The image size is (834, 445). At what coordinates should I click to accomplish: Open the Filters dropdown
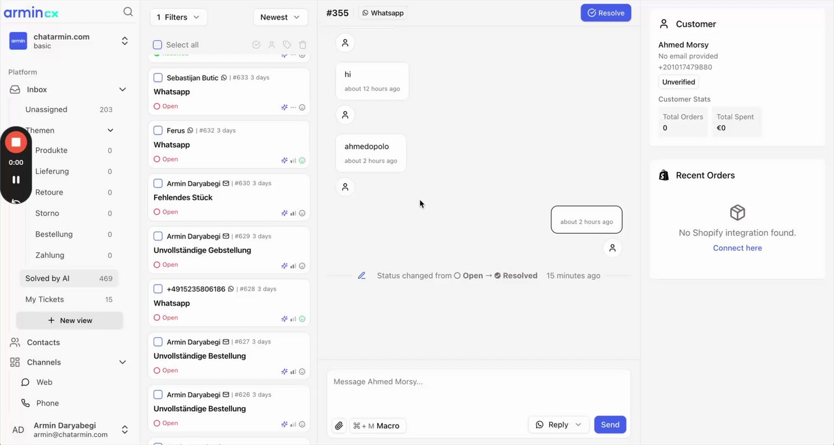click(178, 17)
